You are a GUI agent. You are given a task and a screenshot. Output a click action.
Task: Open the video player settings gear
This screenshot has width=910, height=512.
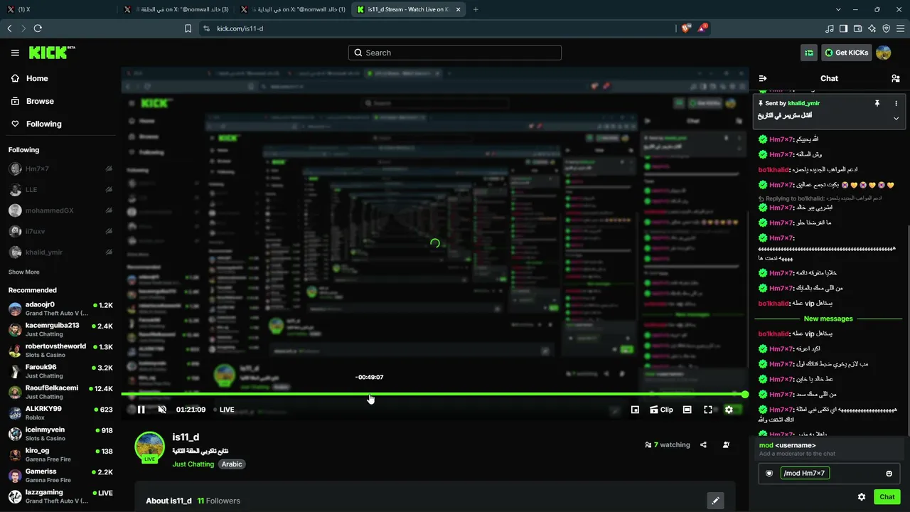point(729,410)
